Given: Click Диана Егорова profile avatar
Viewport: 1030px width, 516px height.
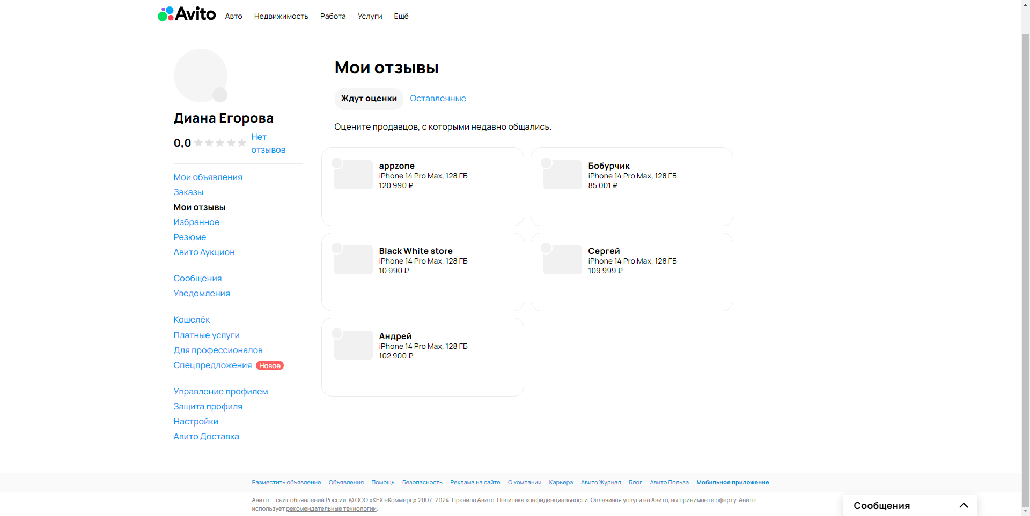Looking at the screenshot, I should coord(200,76).
